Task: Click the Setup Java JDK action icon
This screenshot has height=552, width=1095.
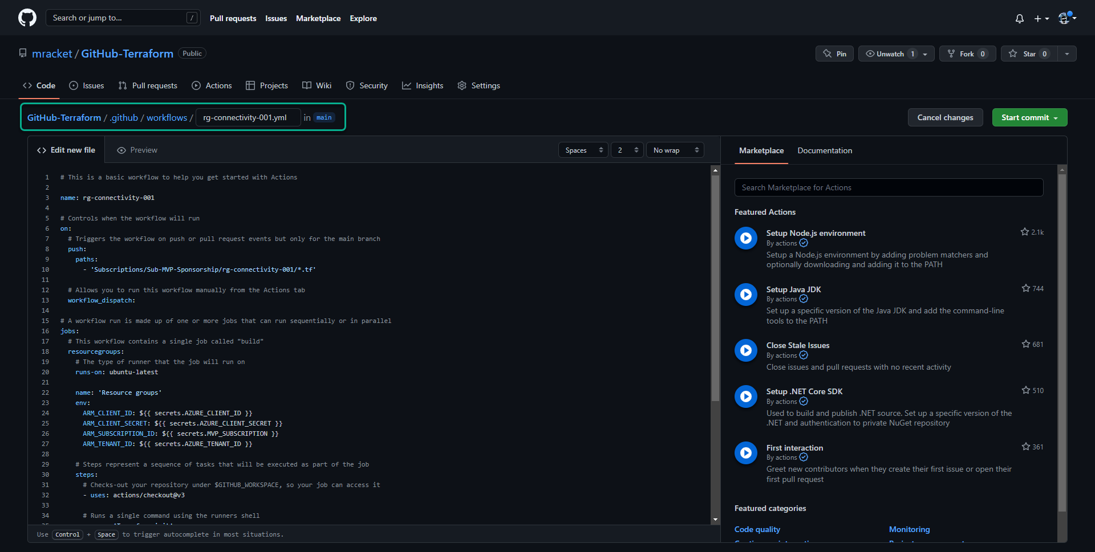Action: pyautogui.click(x=745, y=295)
